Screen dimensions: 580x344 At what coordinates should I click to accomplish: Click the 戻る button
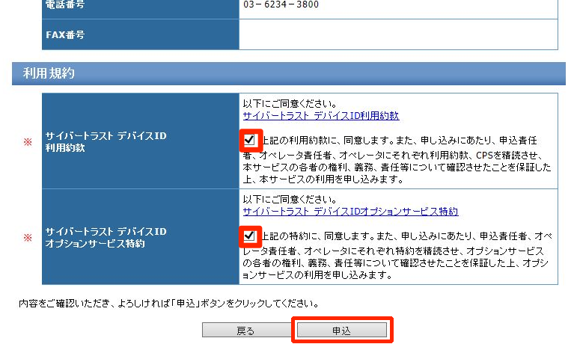pyautogui.click(x=245, y=331)
